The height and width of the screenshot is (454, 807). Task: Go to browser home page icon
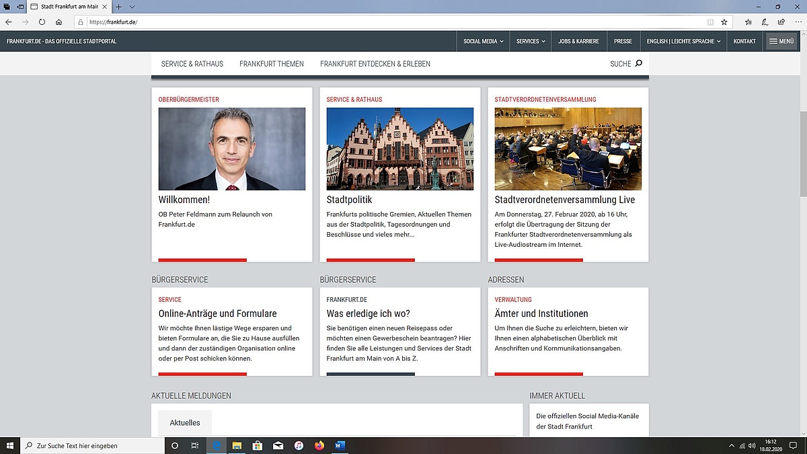tap(59, 22)
